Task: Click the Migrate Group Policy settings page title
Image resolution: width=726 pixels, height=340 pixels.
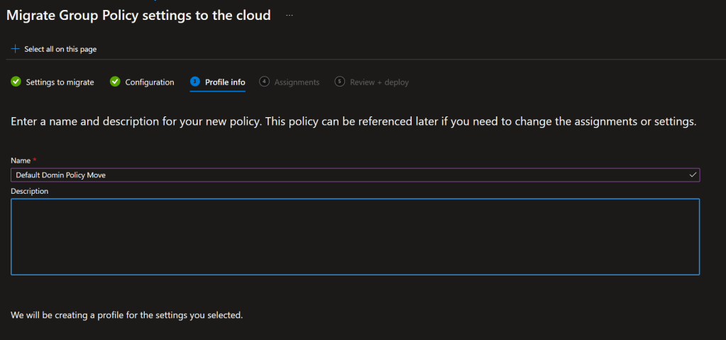Action: [138, 15]
